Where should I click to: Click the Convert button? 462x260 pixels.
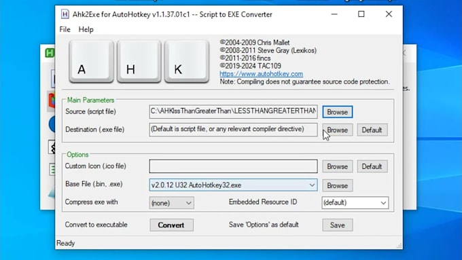171,225
